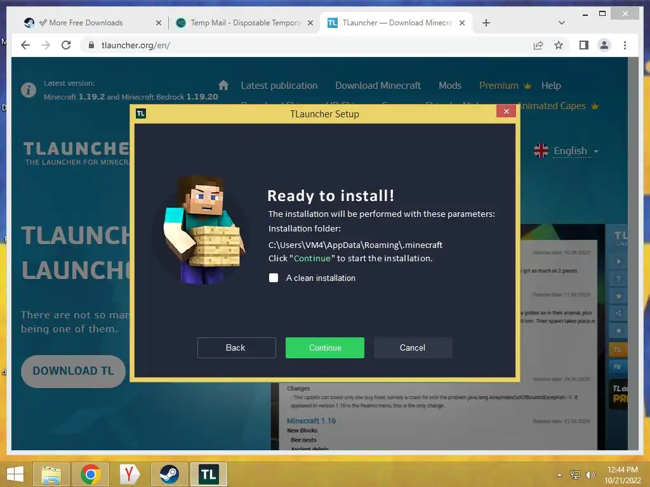Share this page using share icon

click(538, 45)
